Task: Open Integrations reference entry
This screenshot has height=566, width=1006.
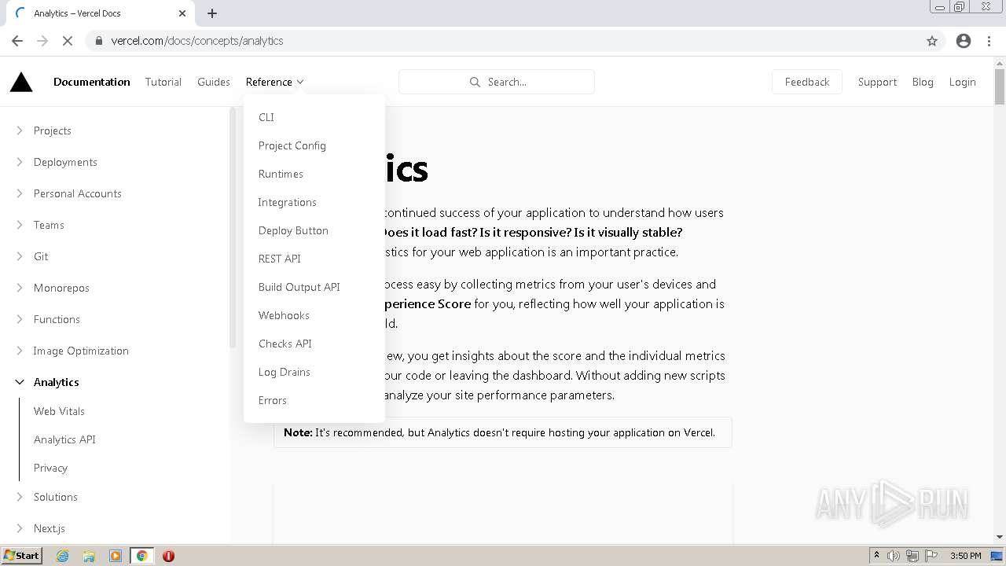Action: tap(288, 202)
